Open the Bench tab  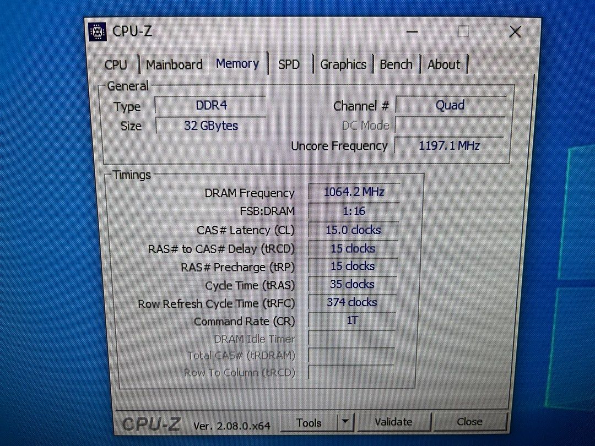396,64
